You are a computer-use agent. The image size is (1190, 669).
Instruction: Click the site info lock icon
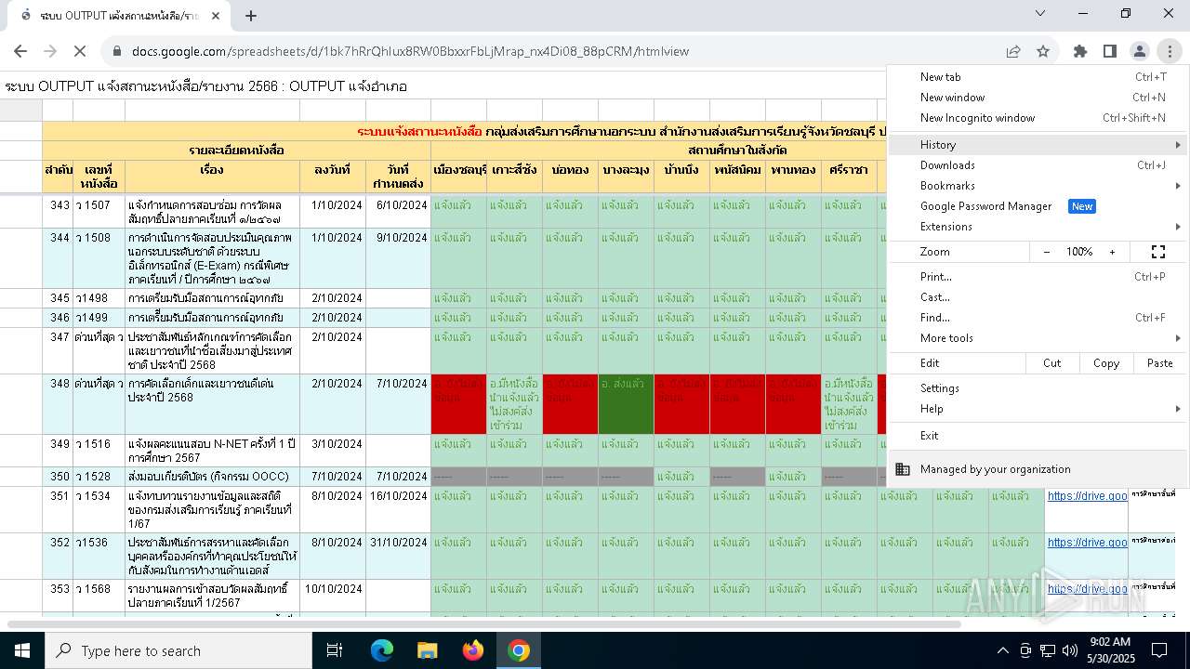click(117, 51)
